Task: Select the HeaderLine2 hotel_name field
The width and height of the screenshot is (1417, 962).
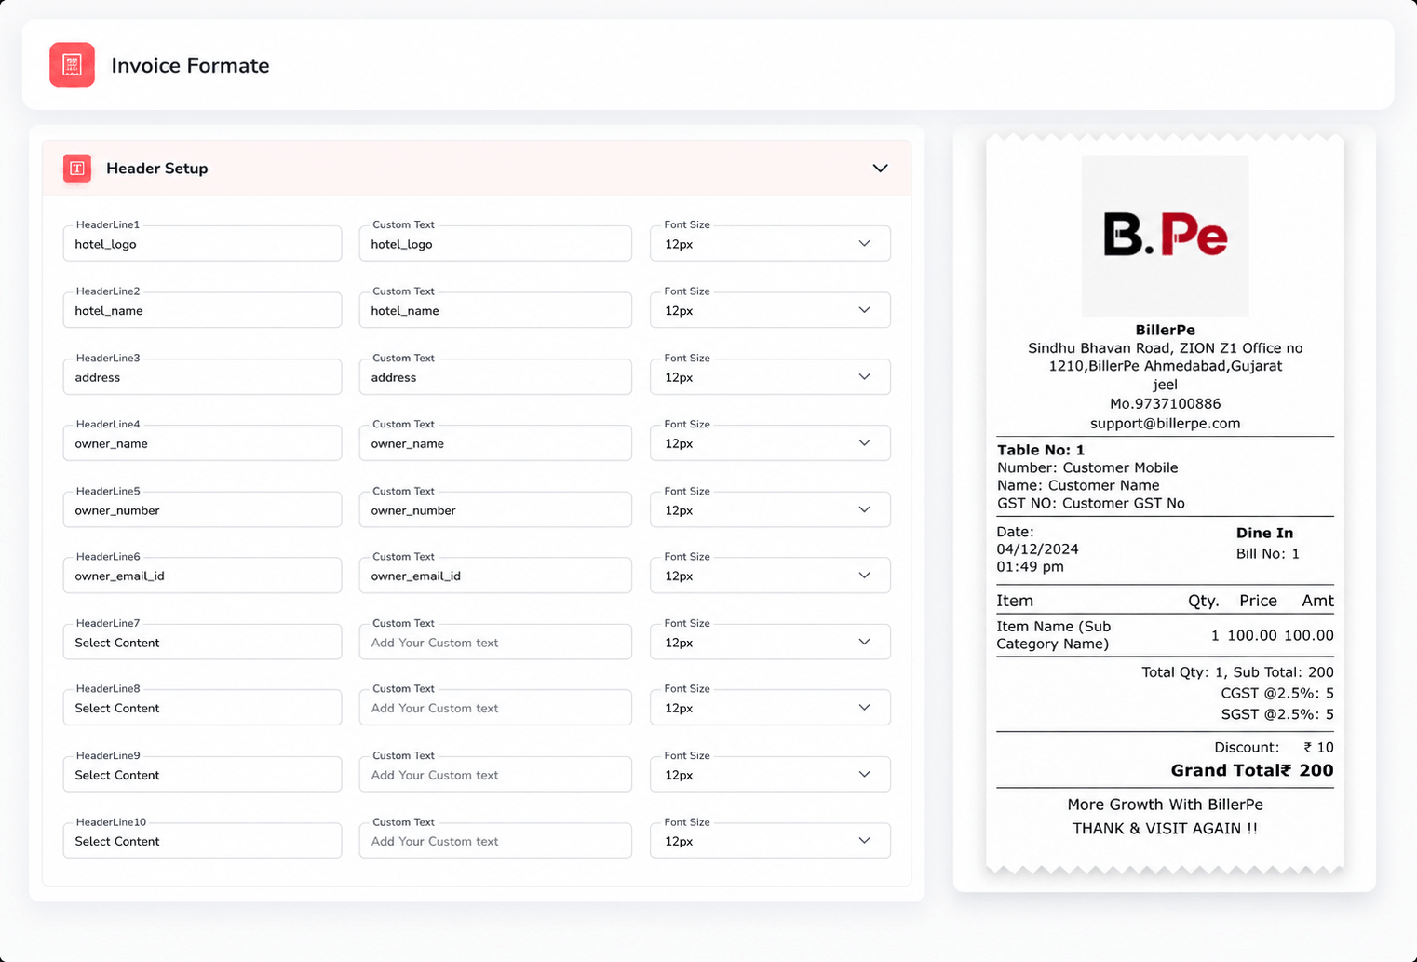Action: click(x=202, y=310)
